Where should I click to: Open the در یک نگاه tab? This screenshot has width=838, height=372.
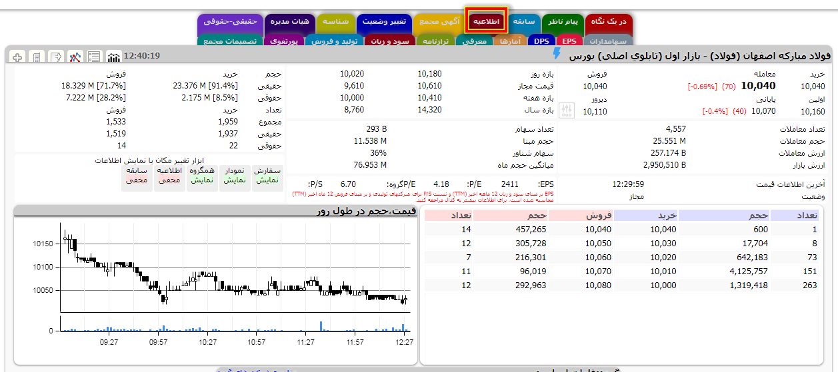[x=609, y=22]
